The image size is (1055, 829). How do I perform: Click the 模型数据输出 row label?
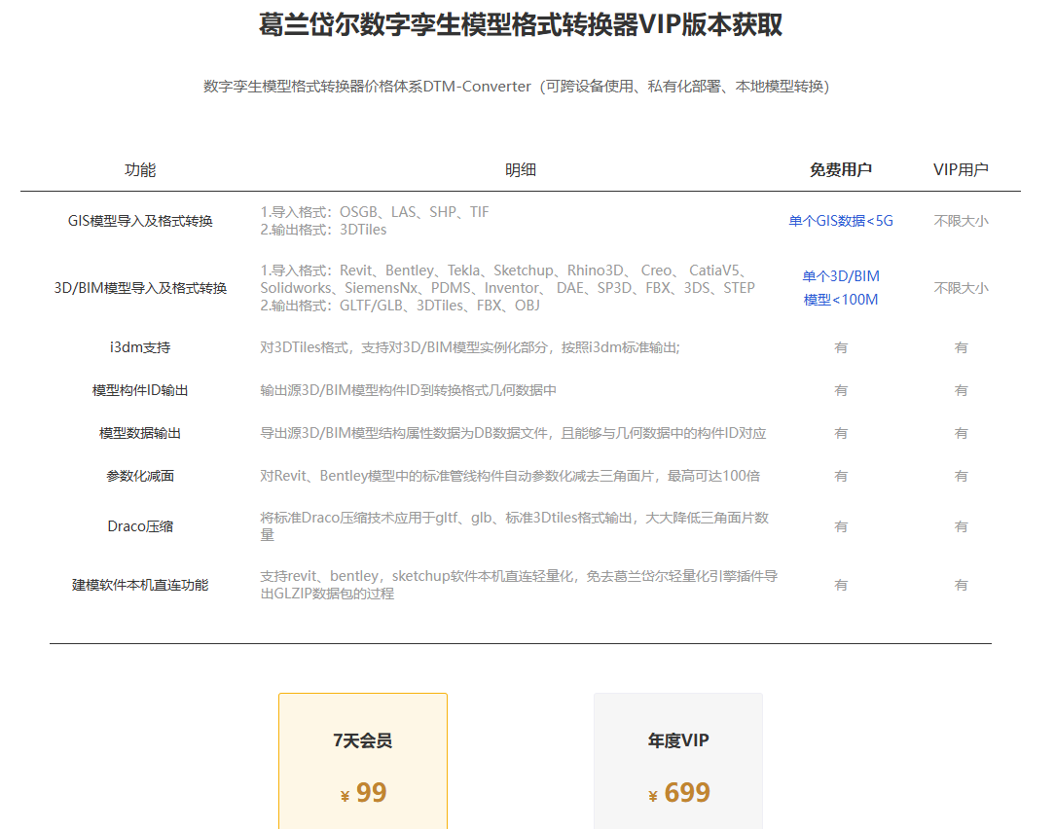click(x=140, y=433)
